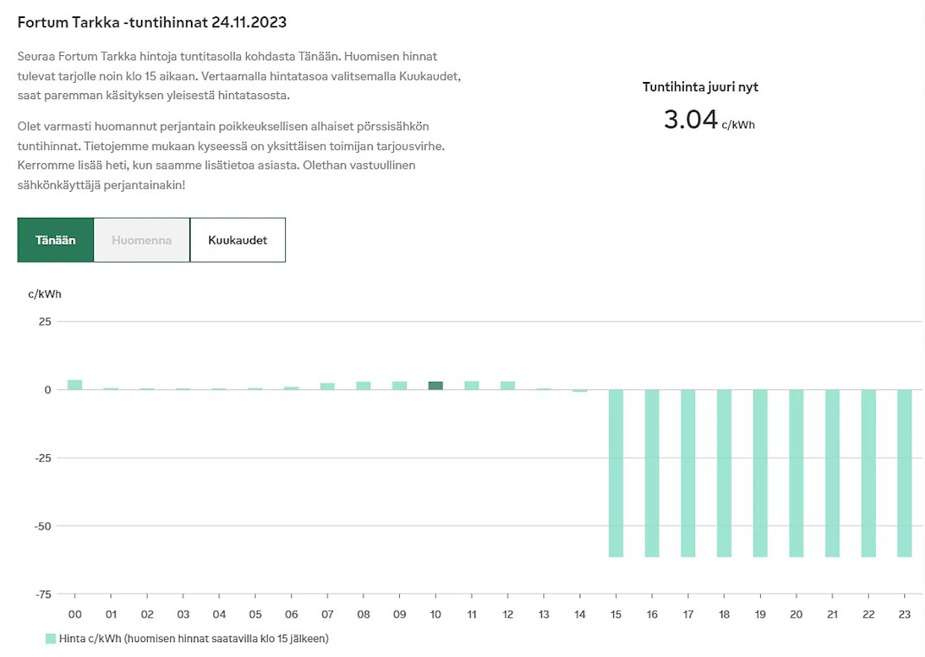Click the negative bar at hour 17

pyautogui.click(x=688, y=474)
